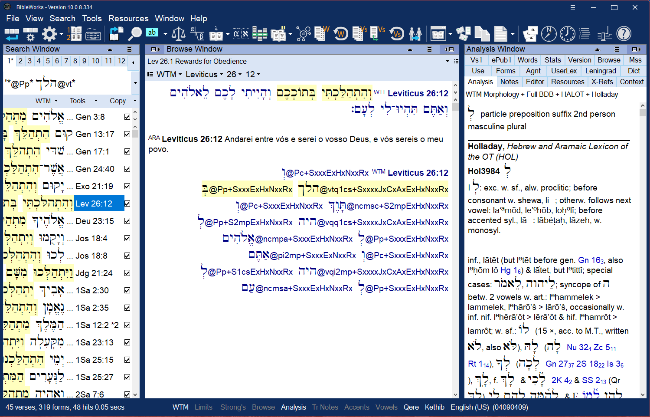Click the alpha-aleph language icon

[x=241, y=34]
